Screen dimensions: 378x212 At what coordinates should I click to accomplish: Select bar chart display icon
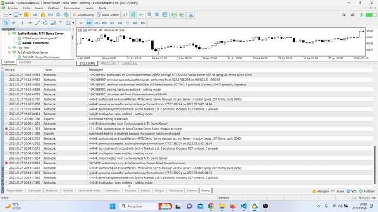125,15
